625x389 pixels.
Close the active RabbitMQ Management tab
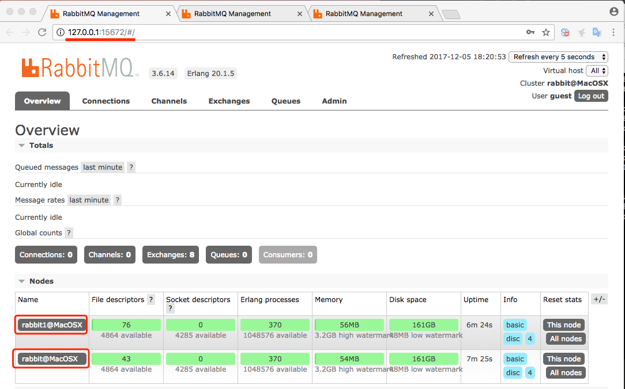point(168,14)
